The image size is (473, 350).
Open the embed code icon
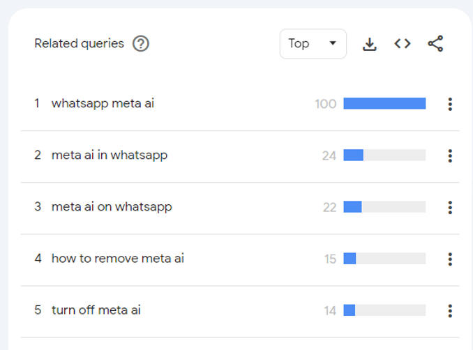click(x=403, y=44)
